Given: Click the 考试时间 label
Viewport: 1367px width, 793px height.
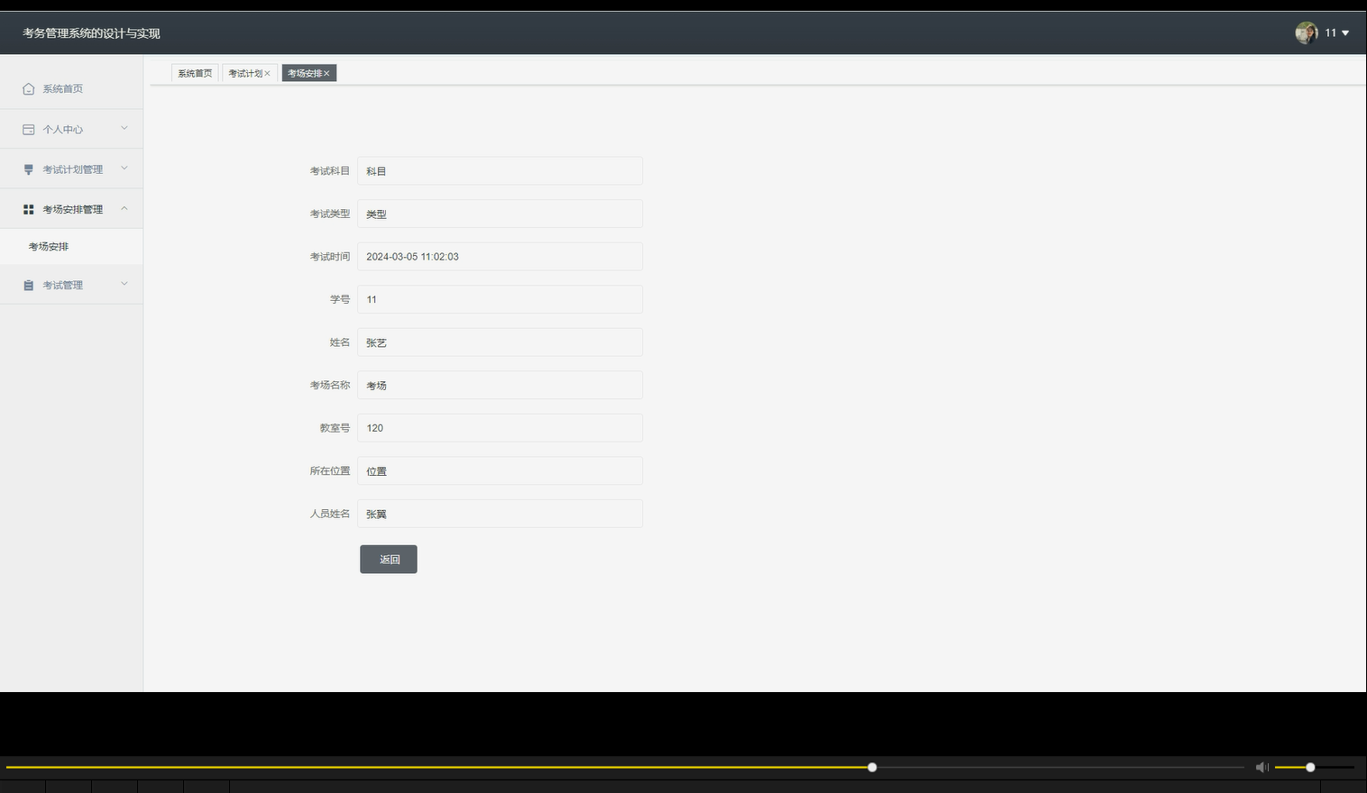Looking at the screenshot, I should tap(330, 257).
